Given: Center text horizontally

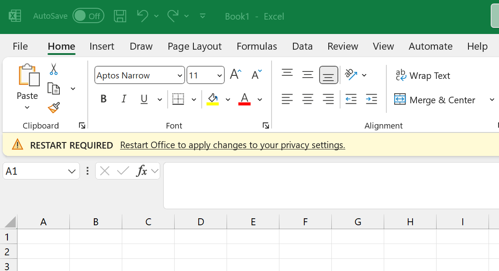Looking at the screenshot, I should (x=307, y=99).
